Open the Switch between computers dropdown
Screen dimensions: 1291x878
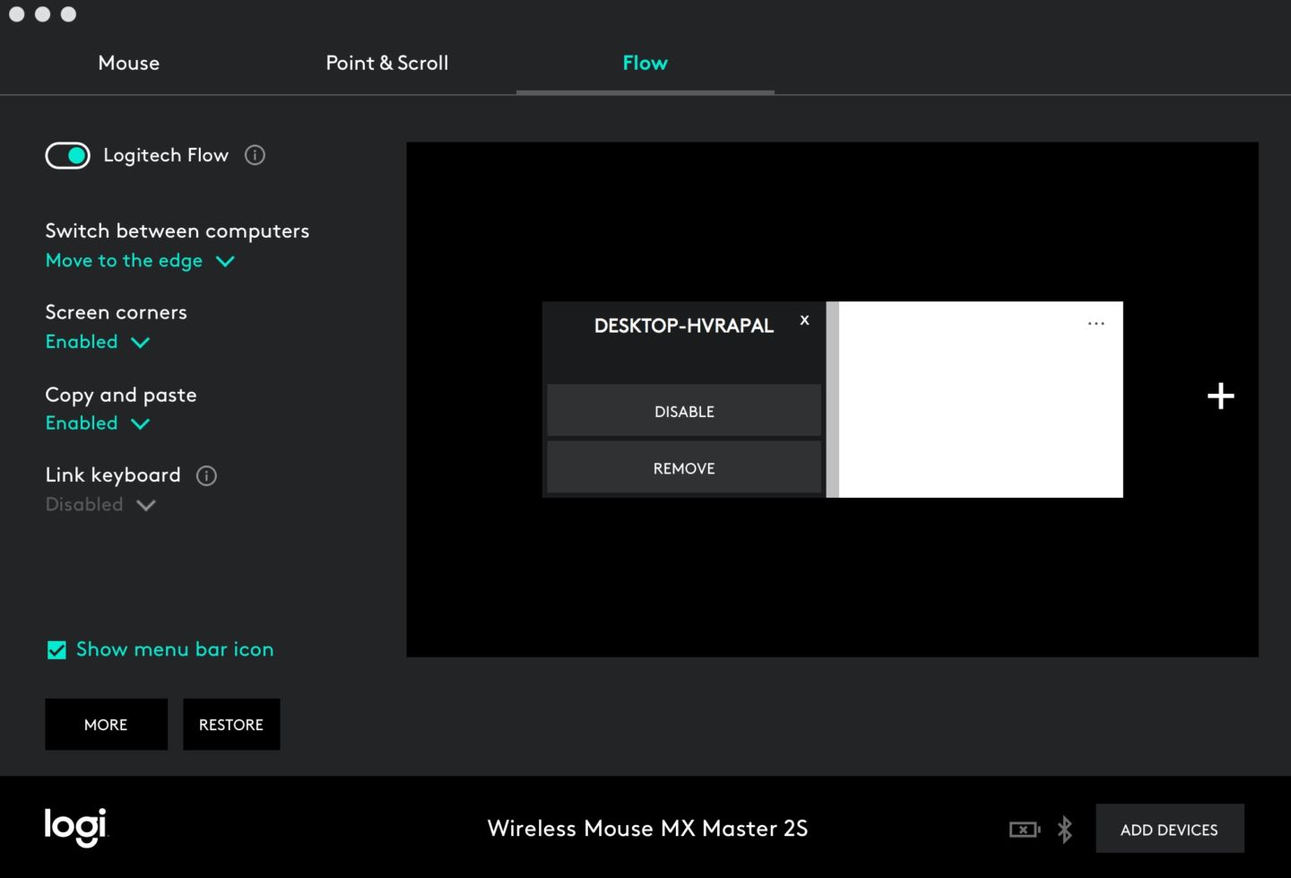click(x=140, y=260)
